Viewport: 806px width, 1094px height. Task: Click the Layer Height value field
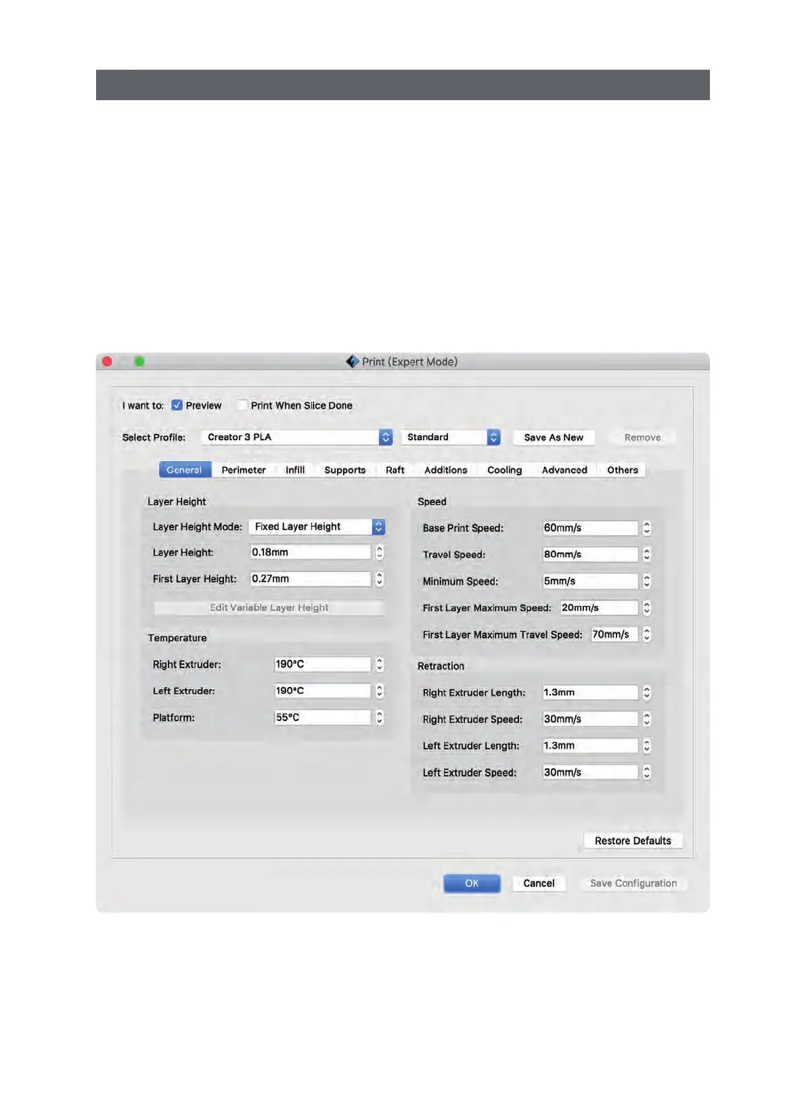(310, 552)
